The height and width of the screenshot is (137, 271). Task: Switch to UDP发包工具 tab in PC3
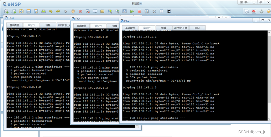(64, 25)
